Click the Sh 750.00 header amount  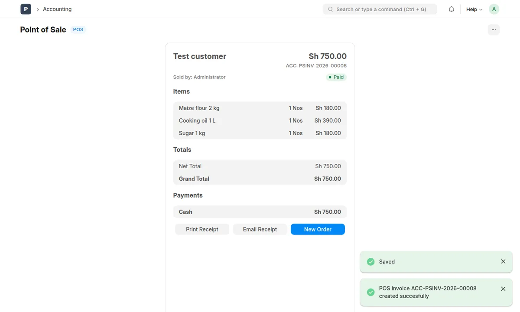tap(328, 56)
